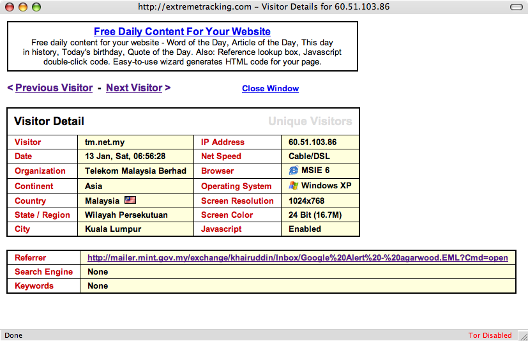Open Free Daily Content For Your Website link
Image resolution: width=528 pixels, height=341 pixels.
point(182,31)
